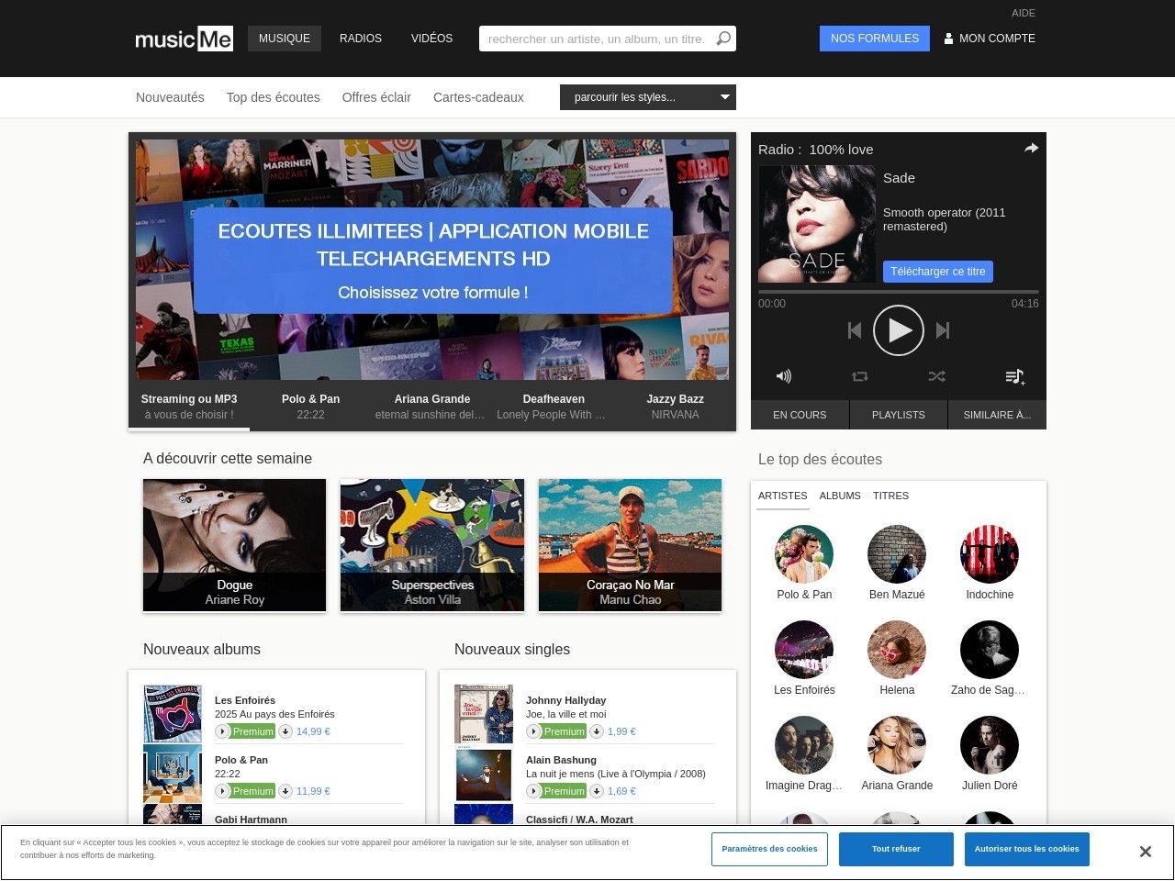
Task: Mute the player volume
Action: pyautogui.click(x=783, y=376)
